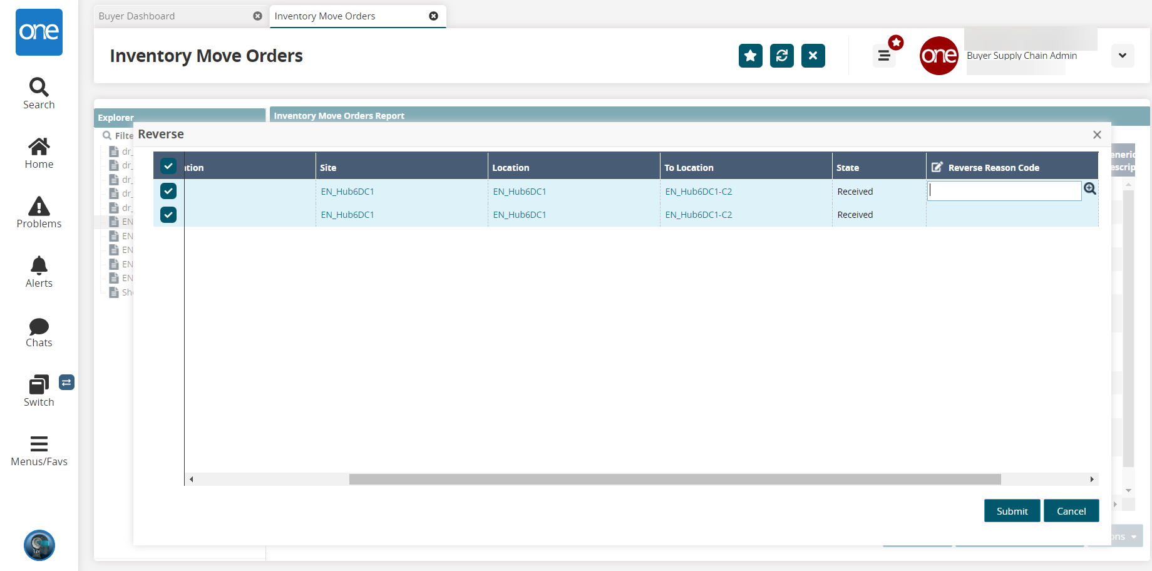This screenshot has width=1152, height=571.
Task: Open the Problems panel
Action: tap(39, 213)
